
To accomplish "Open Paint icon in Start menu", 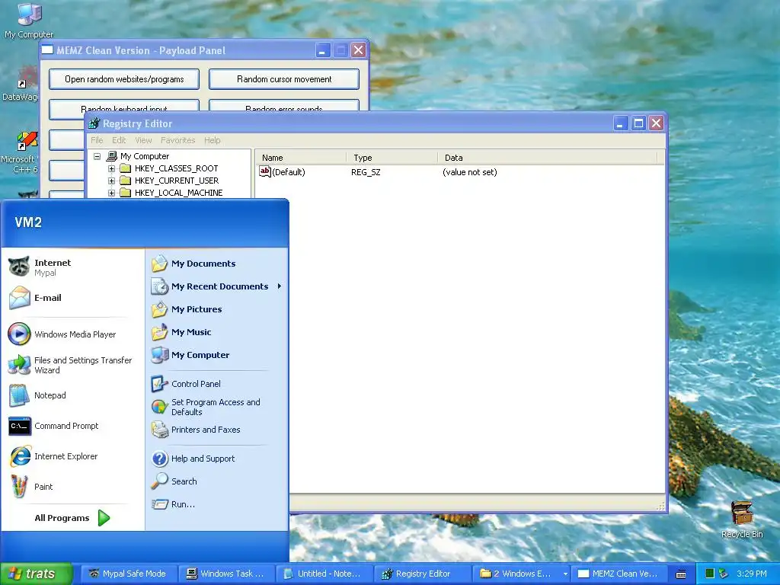I will pos(19,487).
